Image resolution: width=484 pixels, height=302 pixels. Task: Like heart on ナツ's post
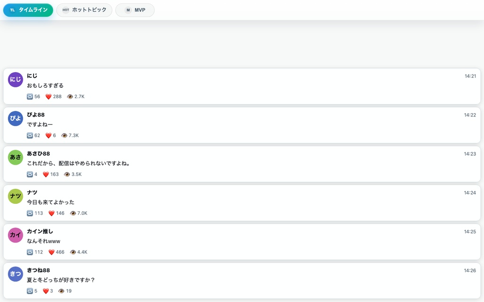tap(52, 213)
